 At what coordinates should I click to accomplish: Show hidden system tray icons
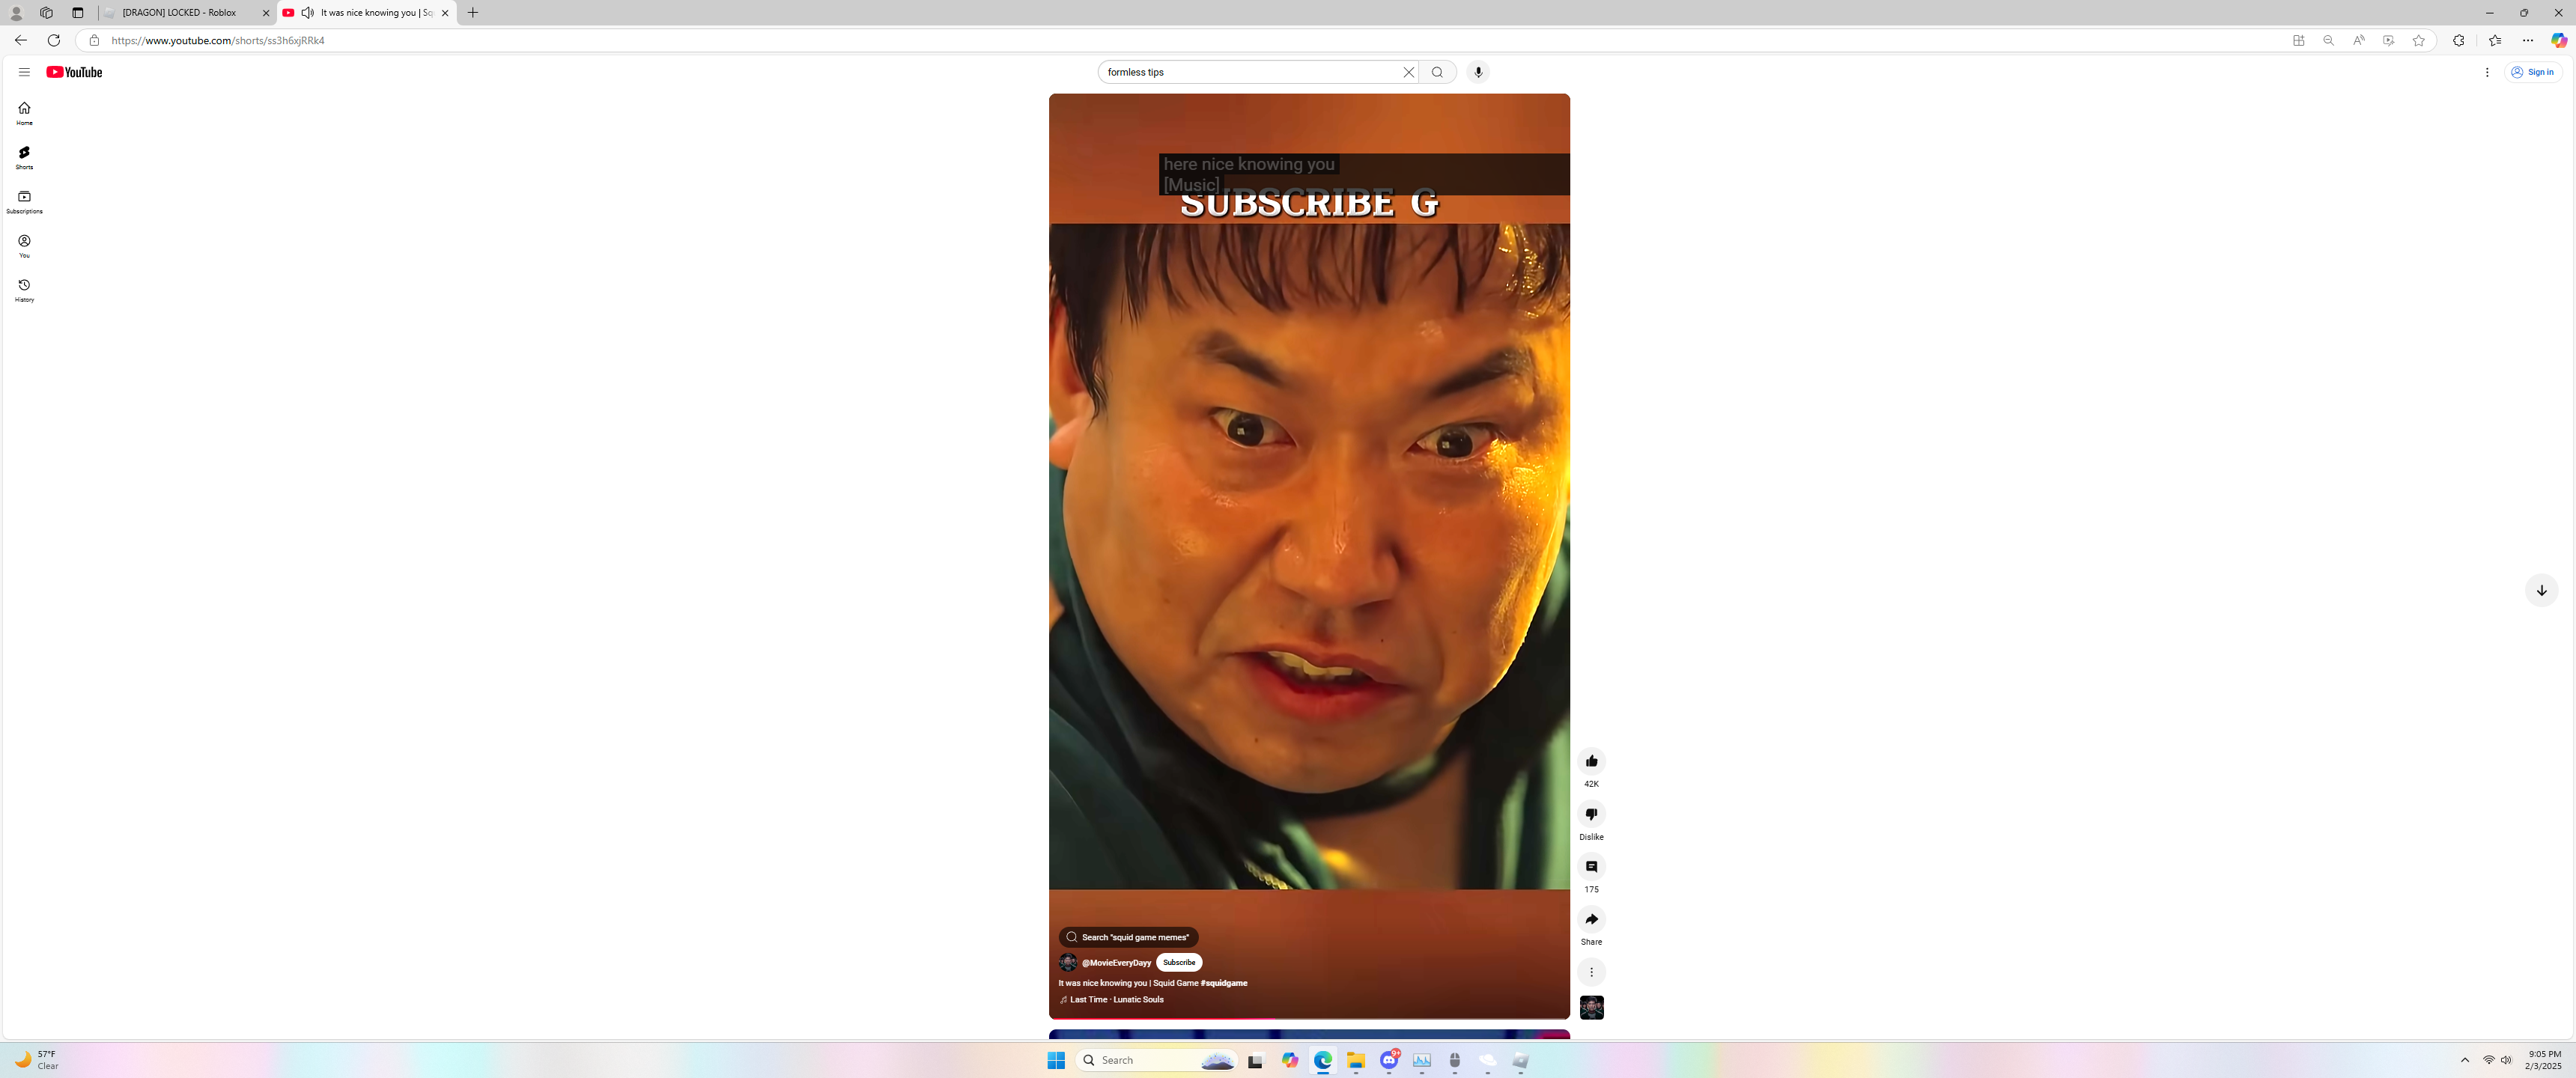point(2465,1060)
